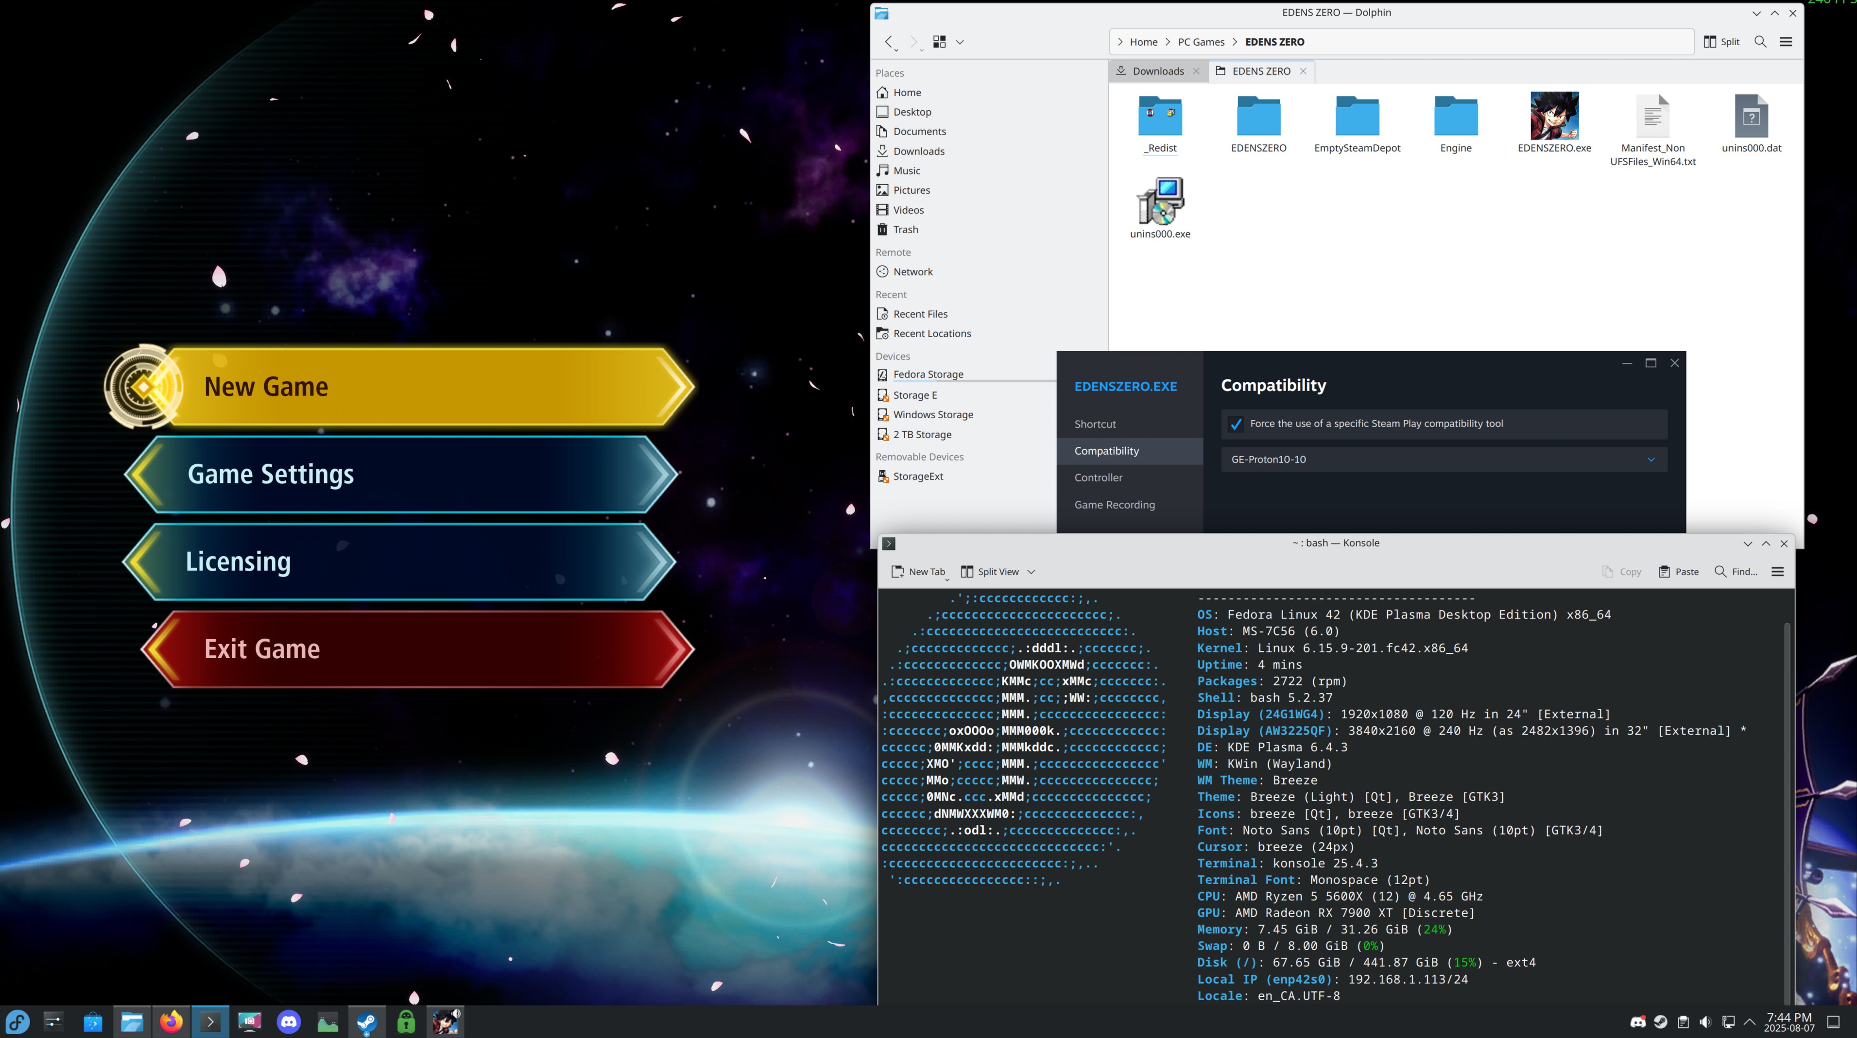Open Recent Files in sidebar

click(x=920, y=314)
